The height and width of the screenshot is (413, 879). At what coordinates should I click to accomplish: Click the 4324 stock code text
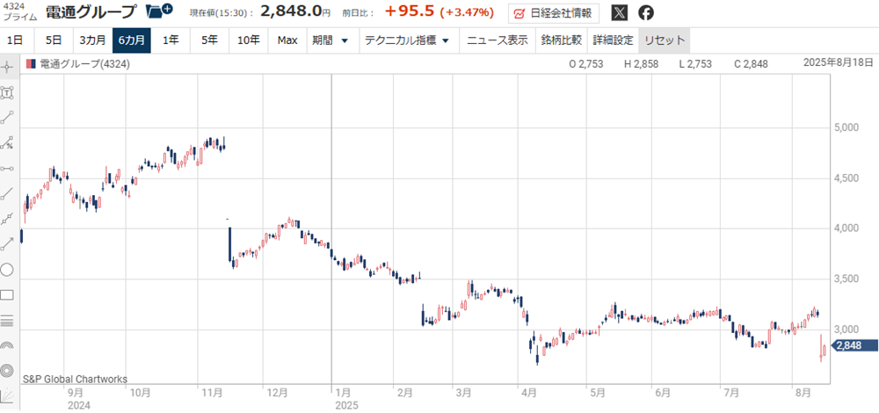tap(13, 6)
